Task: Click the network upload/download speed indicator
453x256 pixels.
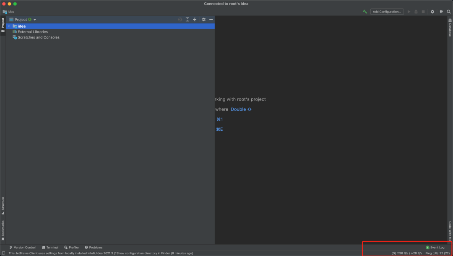Action: (407, 253)
